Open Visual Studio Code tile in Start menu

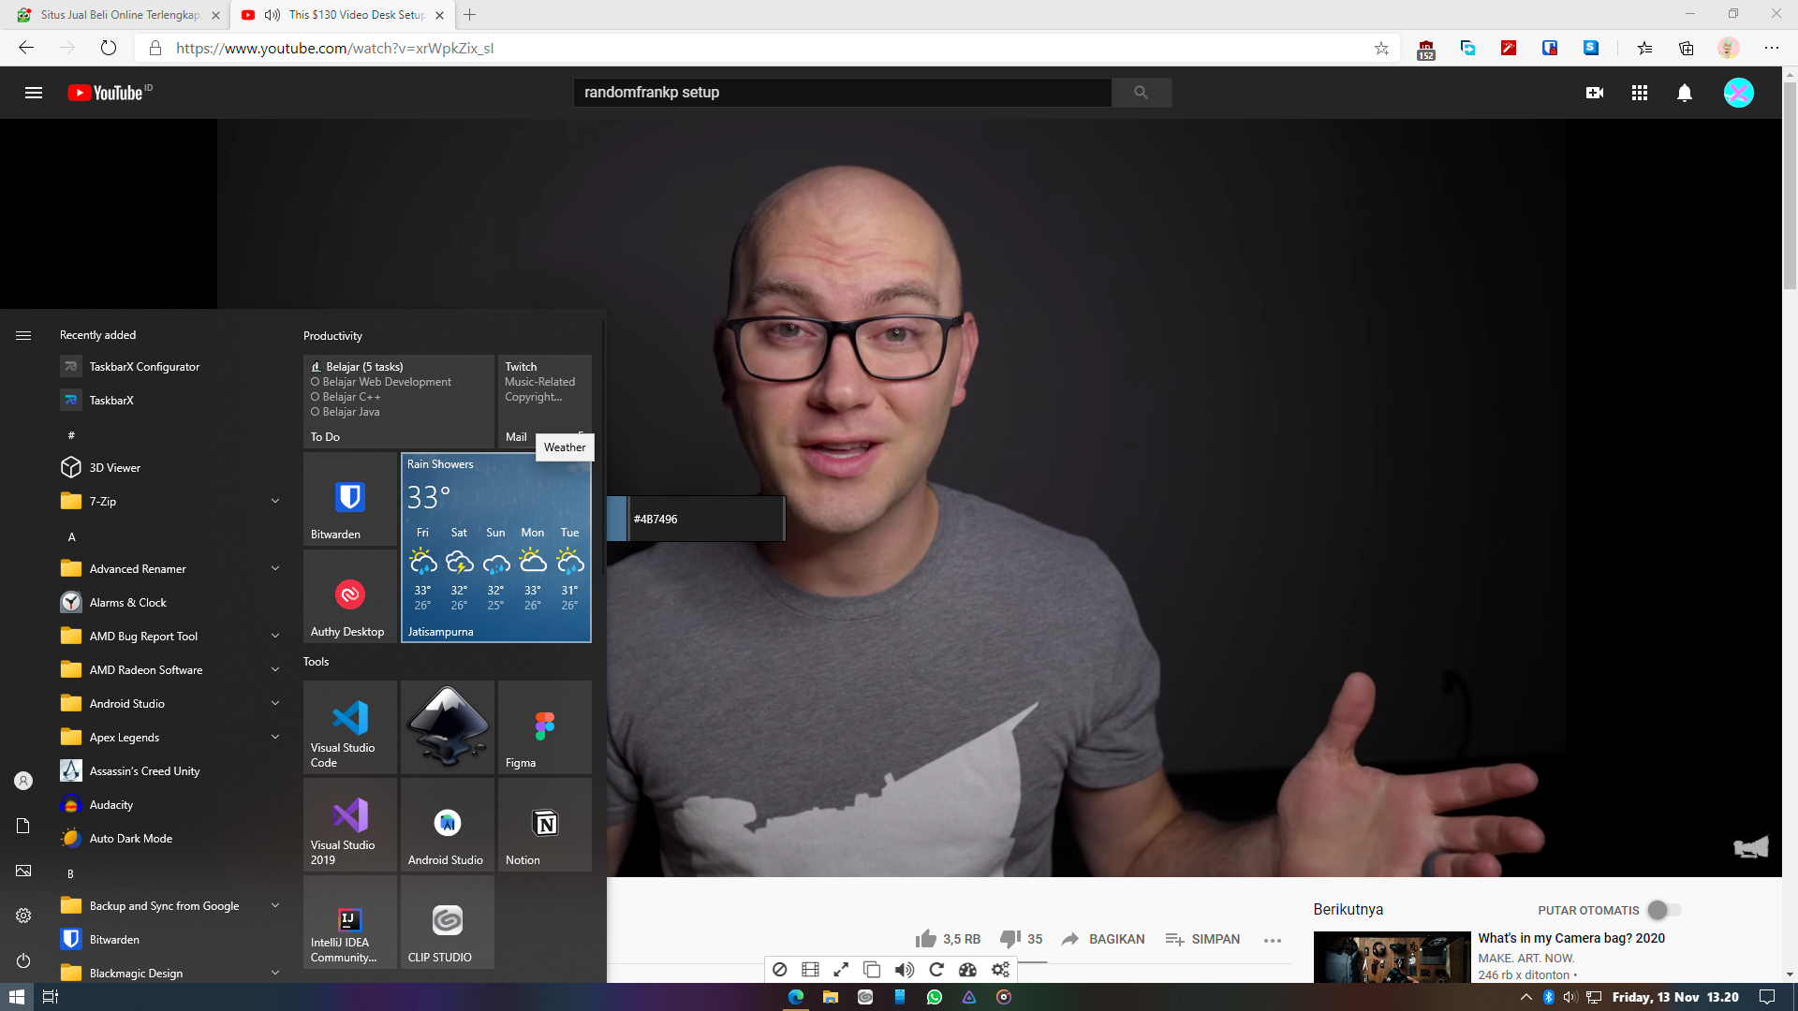(x=350, y=727)
